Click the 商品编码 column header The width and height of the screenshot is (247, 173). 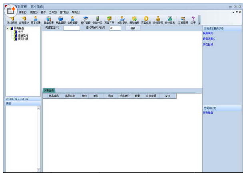[54, 96]
